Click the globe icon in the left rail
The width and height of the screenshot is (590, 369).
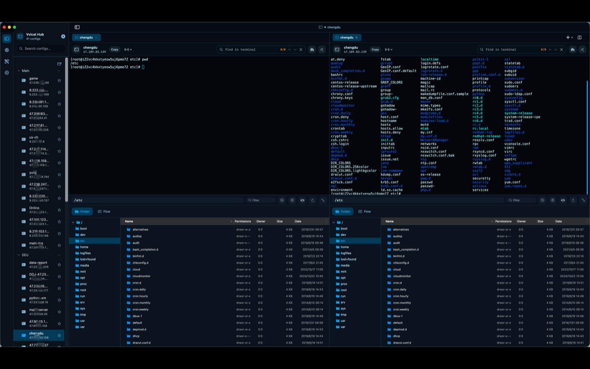pos(7,50)
